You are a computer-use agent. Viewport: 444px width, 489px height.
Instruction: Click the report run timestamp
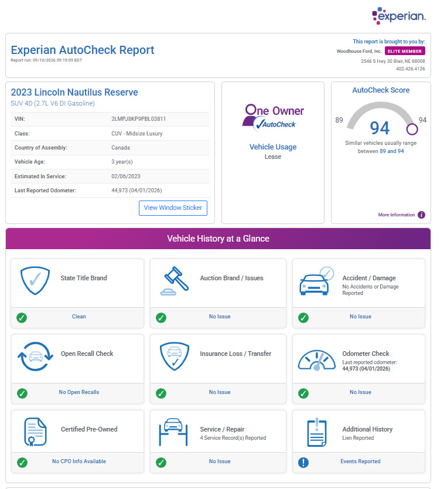coord(46,60)
